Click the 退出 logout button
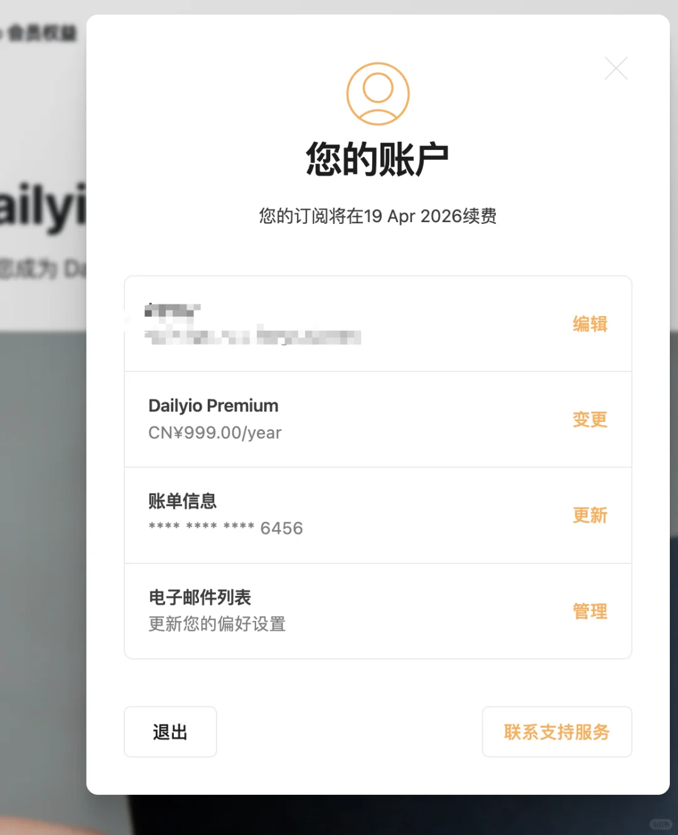The image size is (678, 835). [170, 731]
